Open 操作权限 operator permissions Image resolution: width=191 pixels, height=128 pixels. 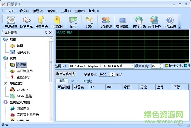(x=106, y=22)
